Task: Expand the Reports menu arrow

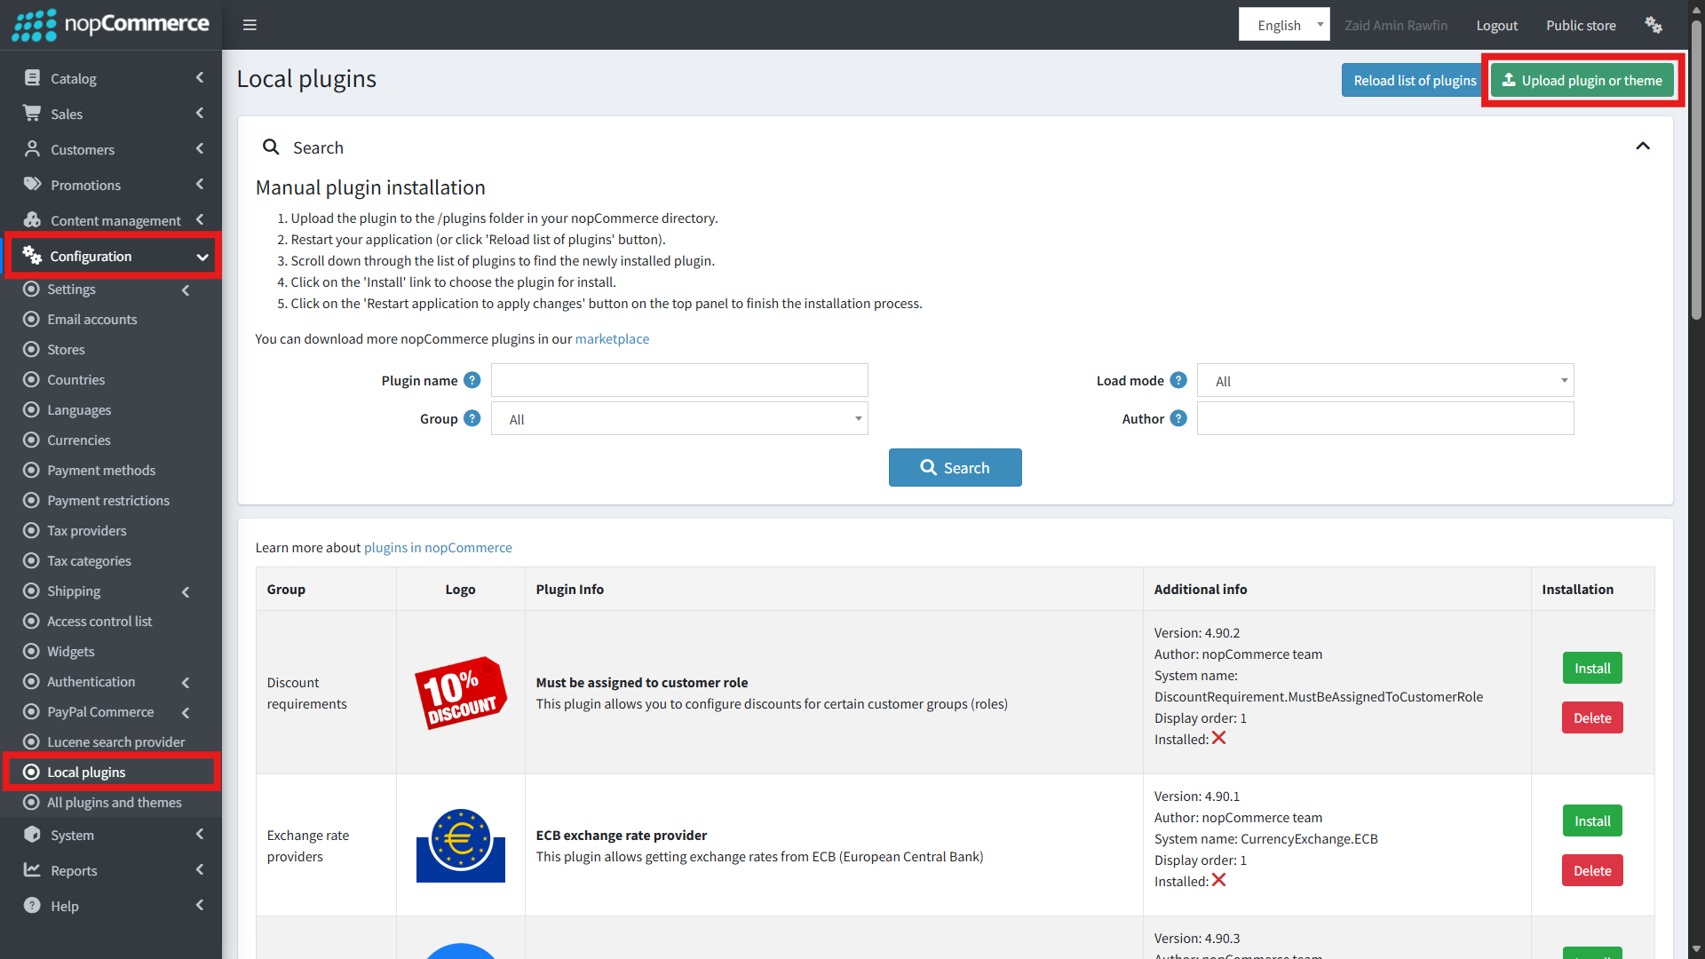Action: [x=200, y=870]
